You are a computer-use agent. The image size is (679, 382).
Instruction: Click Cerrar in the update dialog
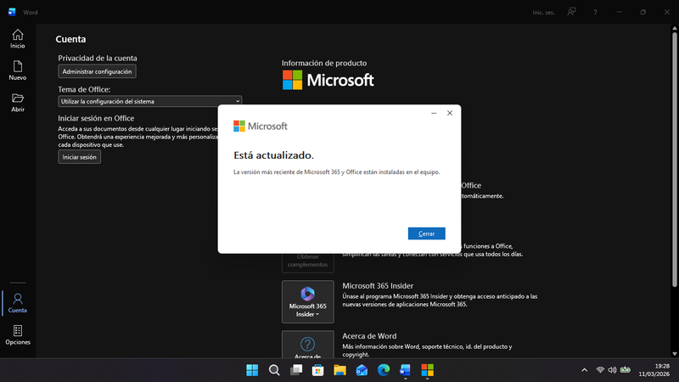click(x=427, y=233)
